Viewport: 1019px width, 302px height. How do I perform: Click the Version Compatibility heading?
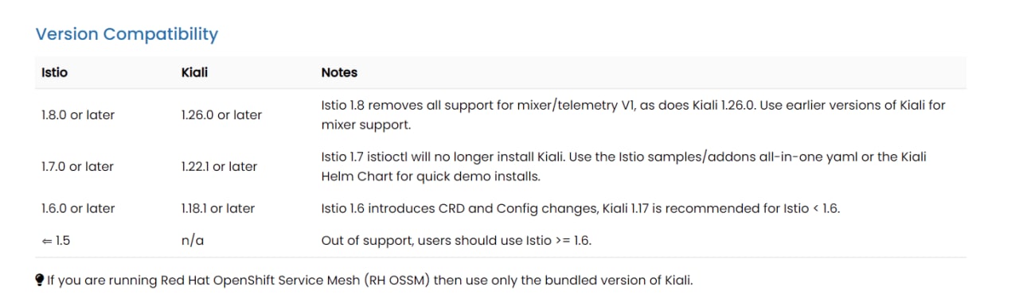[127, 34]
